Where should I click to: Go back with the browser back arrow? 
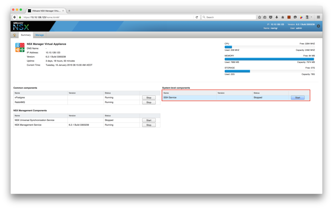(x=14, y=17)
